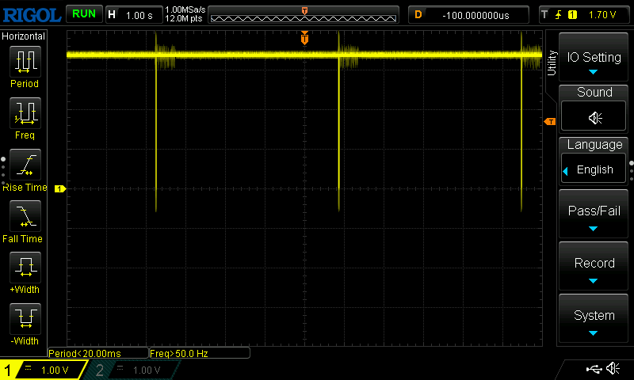Click the Utility tab label

(x=552, y=63)
